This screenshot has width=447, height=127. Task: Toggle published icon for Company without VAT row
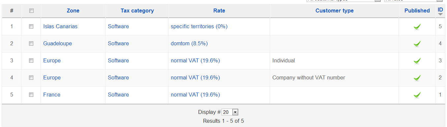417,78
